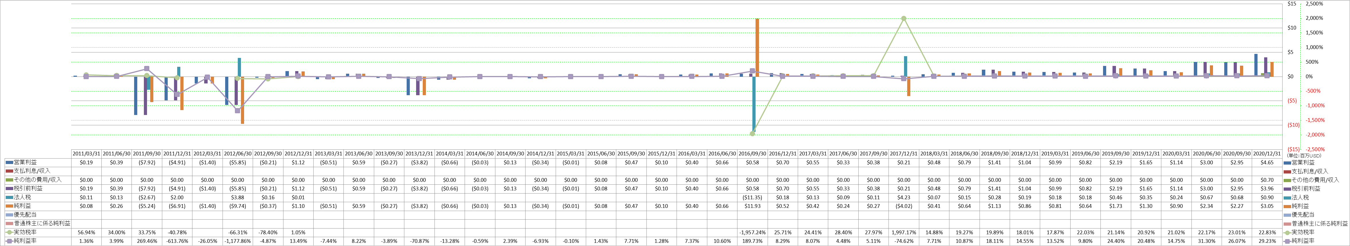The image size is (1350, 246).
Task: Click the $15 axis label at top right
Action: pos(1292,4)
